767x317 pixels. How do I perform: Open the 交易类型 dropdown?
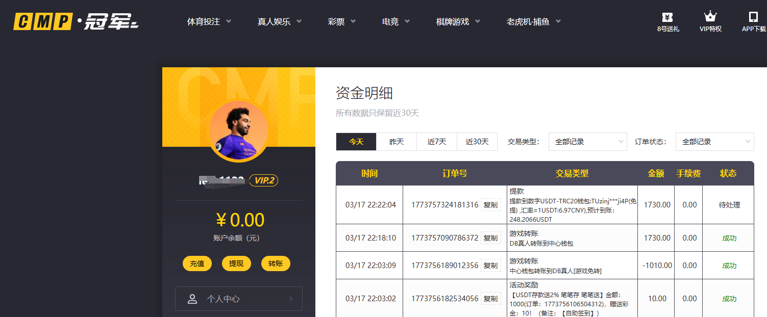(587, 142)
